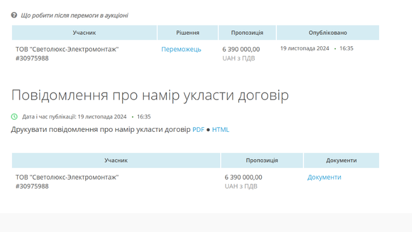Viewport: 412px width, 232px height.
Task: Open the Переможець decision link
Action: (x=181, y=49)
